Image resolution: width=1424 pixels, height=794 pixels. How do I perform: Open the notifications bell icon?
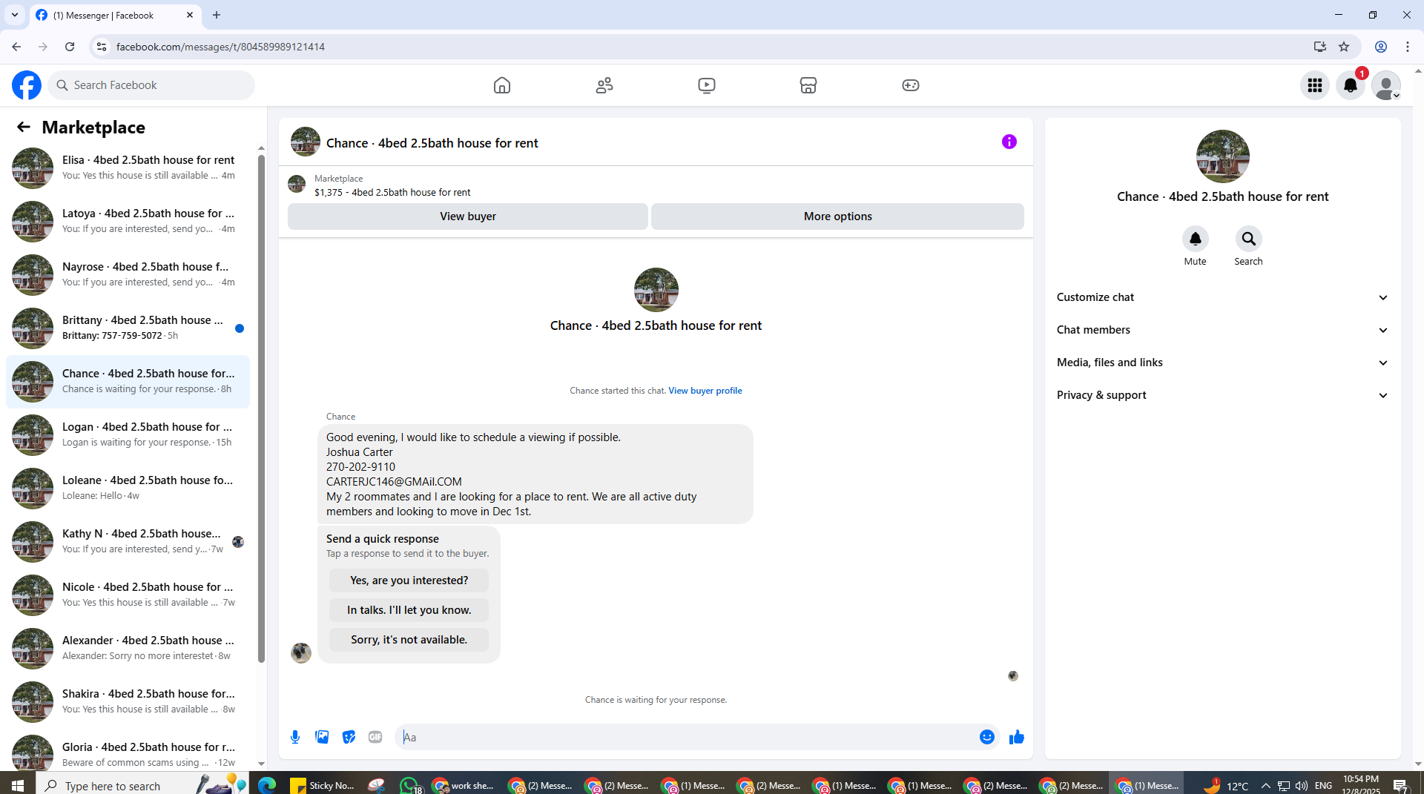coord(1351,85)
